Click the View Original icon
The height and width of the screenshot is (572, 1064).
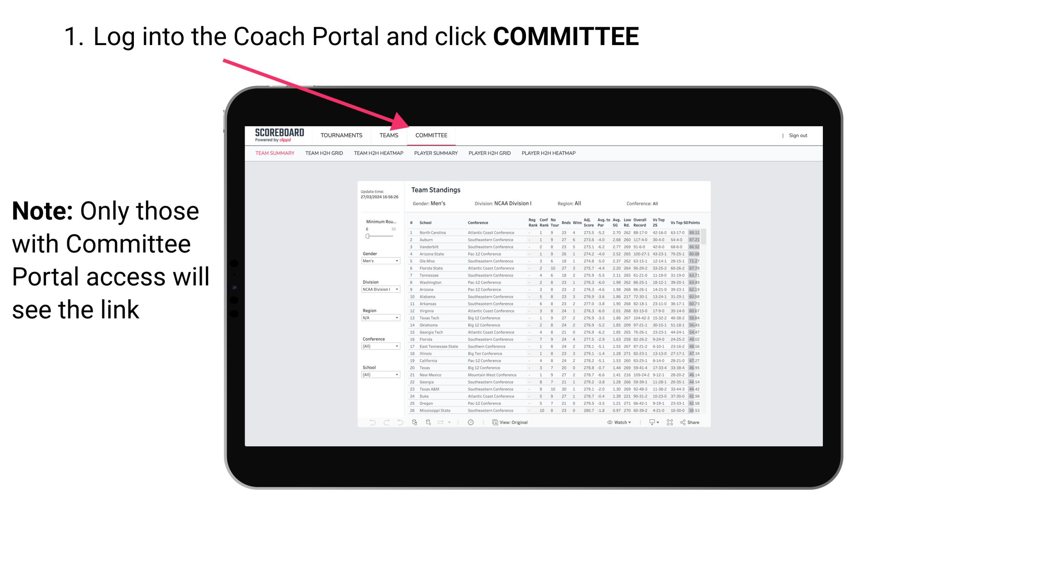(x=492, y=422)
